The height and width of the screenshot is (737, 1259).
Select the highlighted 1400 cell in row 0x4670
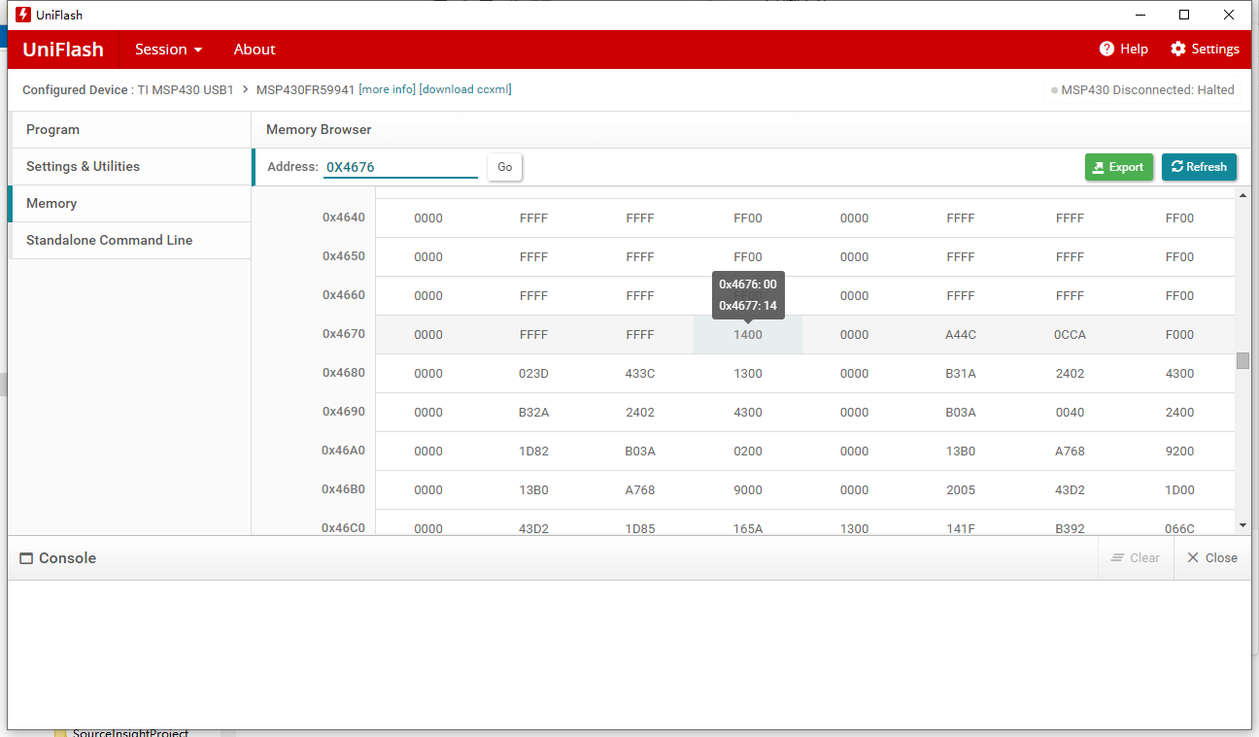point(748,335)
